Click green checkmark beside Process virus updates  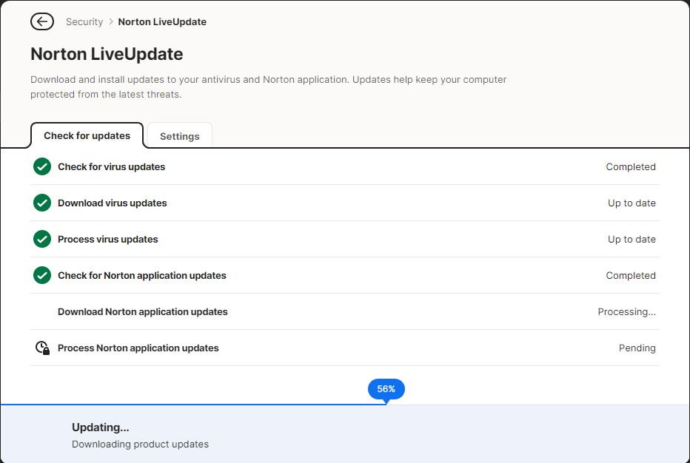[42, 239]
